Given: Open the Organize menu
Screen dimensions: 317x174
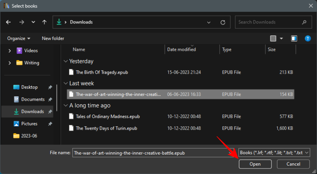Looking at the screenshot, I should (19, 38).
